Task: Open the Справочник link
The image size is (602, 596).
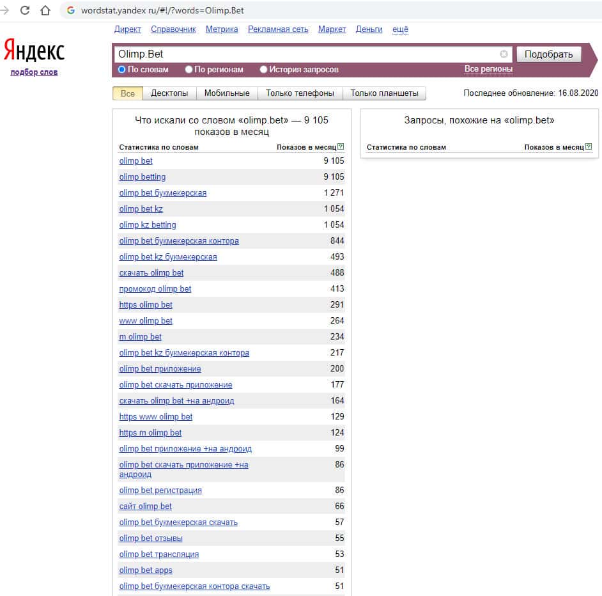Action: [x=174, y=29]
